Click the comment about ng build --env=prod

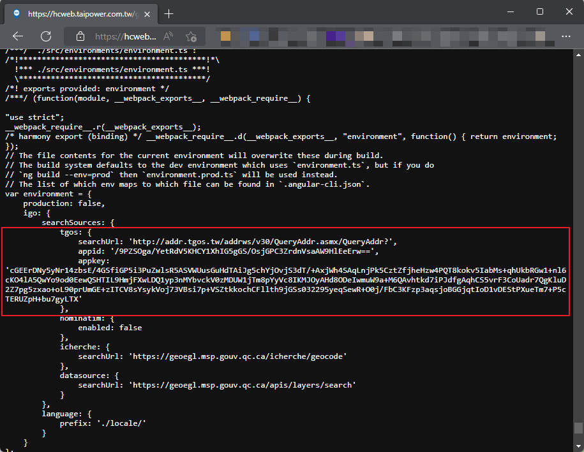[x=171, y=175]
